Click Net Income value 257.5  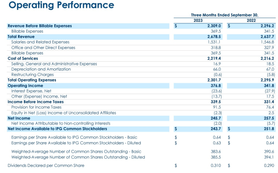pos(269,118)
